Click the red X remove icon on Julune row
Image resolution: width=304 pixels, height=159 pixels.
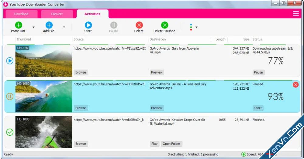point(296,84)
